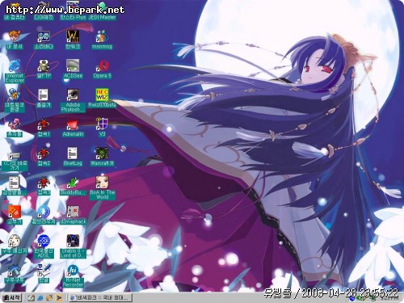Click Internet Explorer quick launch icon

(40, 298)
